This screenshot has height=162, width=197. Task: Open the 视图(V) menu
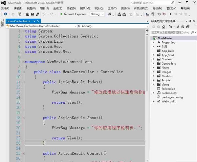(31, 9)
